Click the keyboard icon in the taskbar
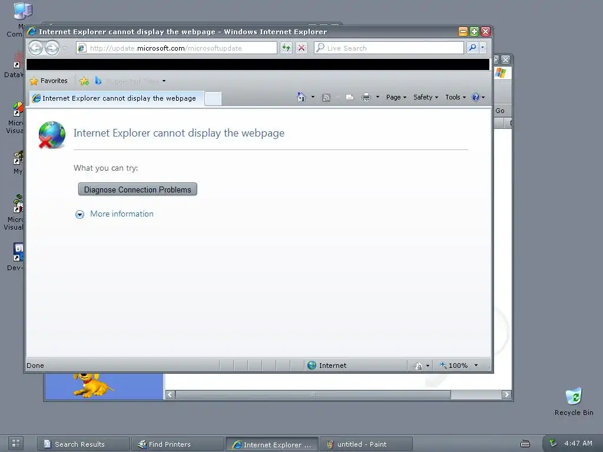 pos(525,444)
